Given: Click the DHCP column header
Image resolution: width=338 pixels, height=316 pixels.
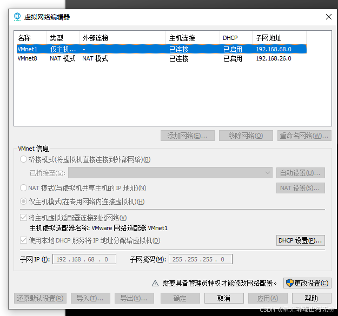Looking at the screenshot, I should point(236,38).
